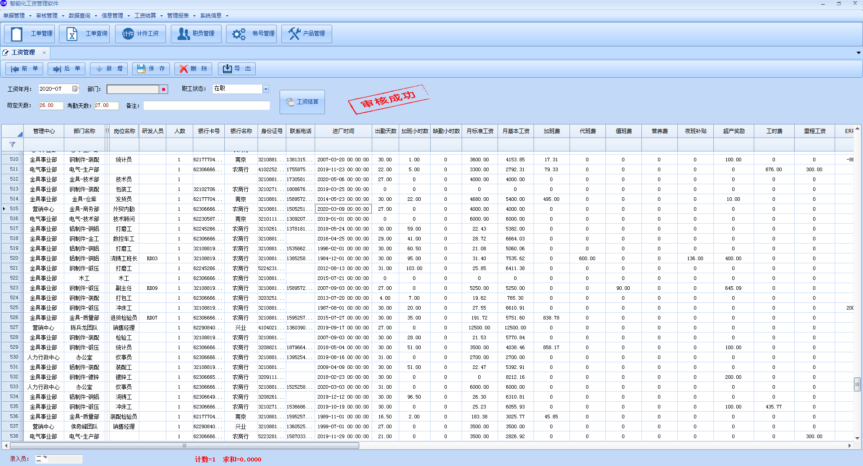The image size is (863, 466).
Task: Open the 计件工资 piece-rate wage module
Action: pyautogui.click(x=140, y=34)
